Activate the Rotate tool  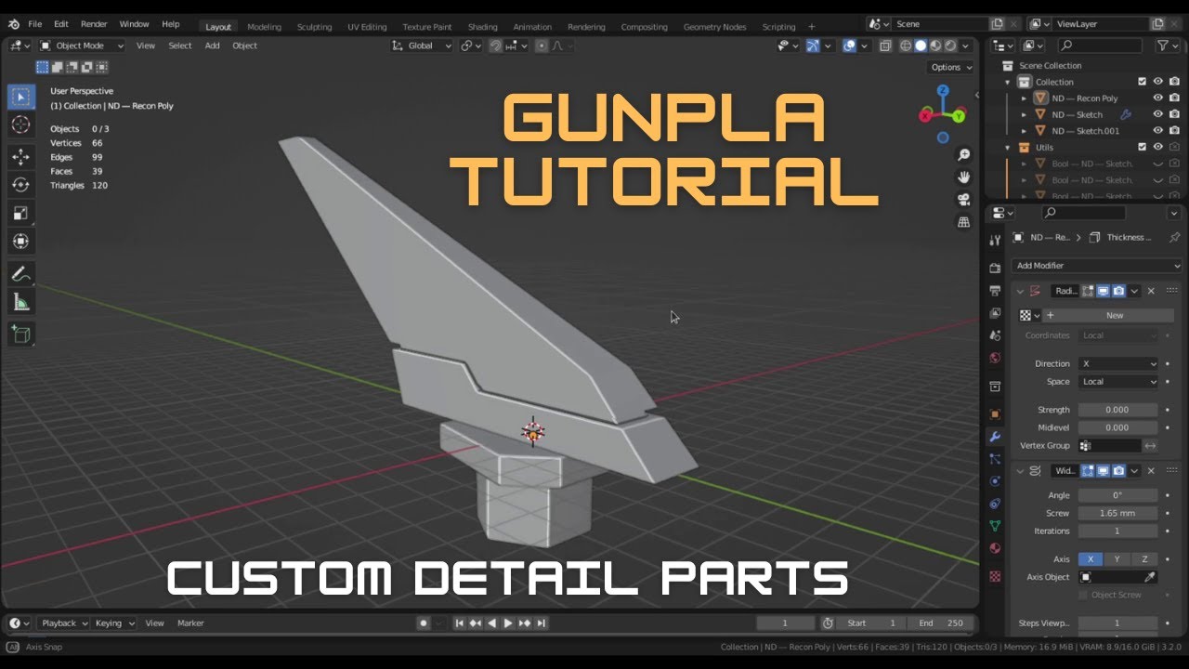[x=21, y=185]
